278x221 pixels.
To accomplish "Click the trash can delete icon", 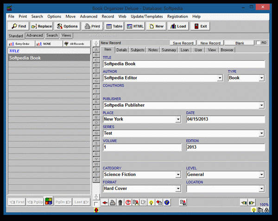I will click(x=120, y=202).
